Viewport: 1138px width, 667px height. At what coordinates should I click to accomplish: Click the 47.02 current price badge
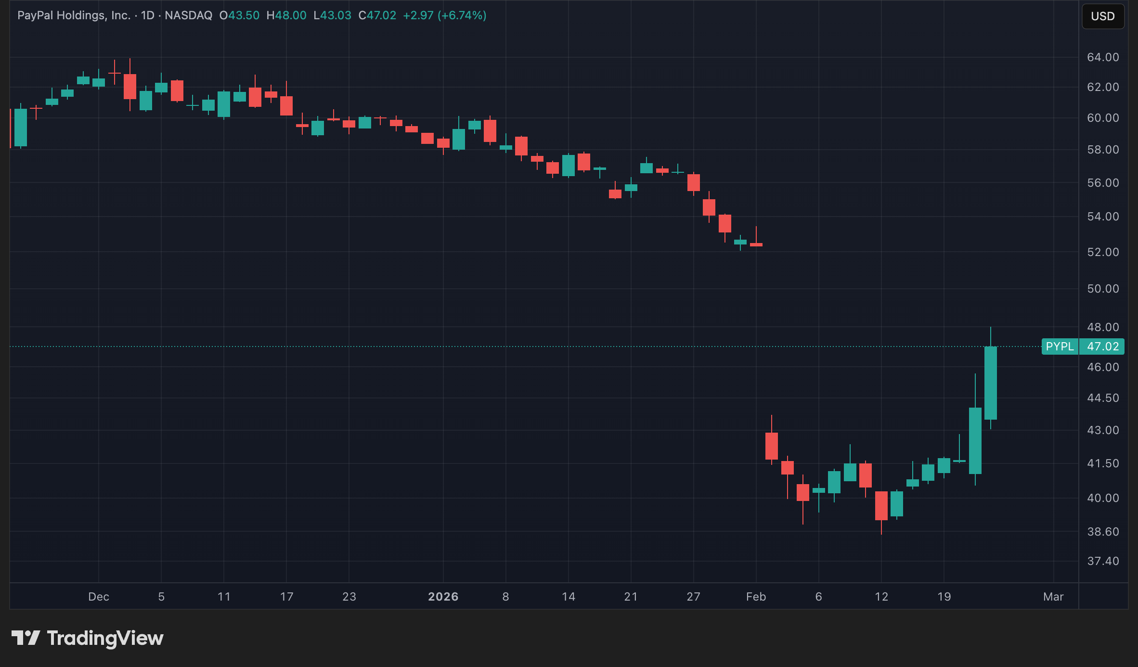tap(1102, 346)
